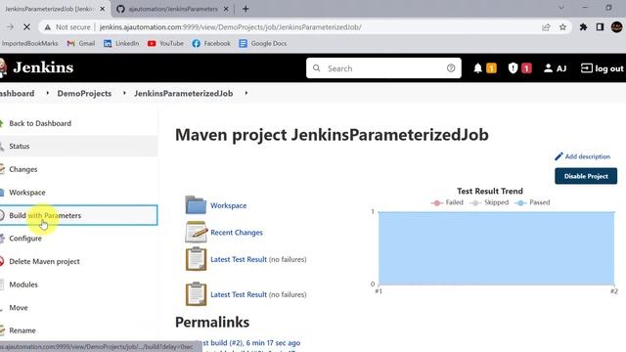Open the browser tab search chevron
This screenshot has width=626, height=352.
point(561,8)
